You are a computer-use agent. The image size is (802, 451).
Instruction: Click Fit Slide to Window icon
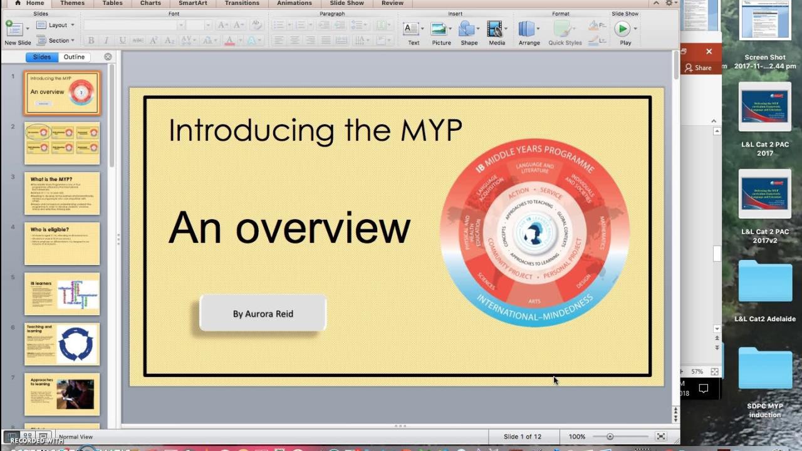pos(660,437)
